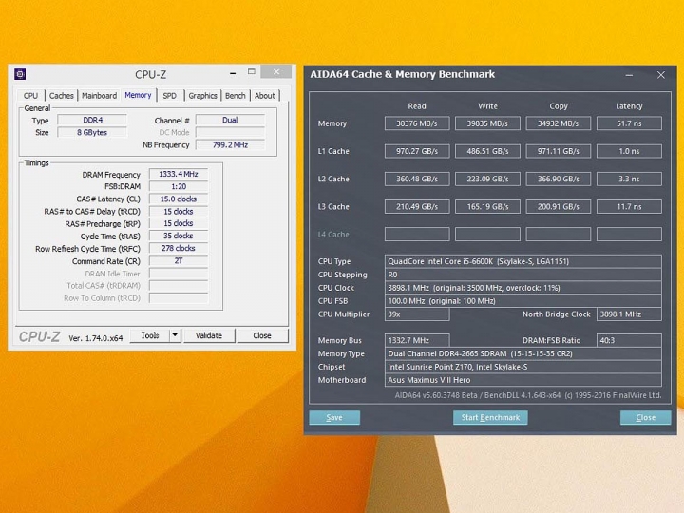Click the CPU-Z version text 1.74.0.x64
This screenshot has height=513, width=684.
(x=96, y=338)
